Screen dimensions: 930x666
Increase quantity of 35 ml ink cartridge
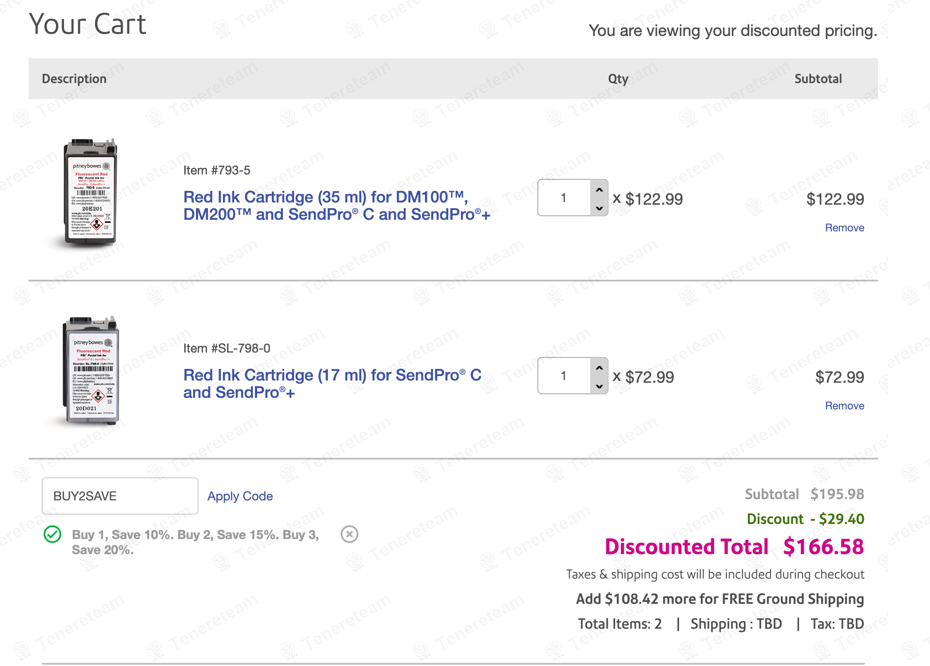tap(599, 190)
